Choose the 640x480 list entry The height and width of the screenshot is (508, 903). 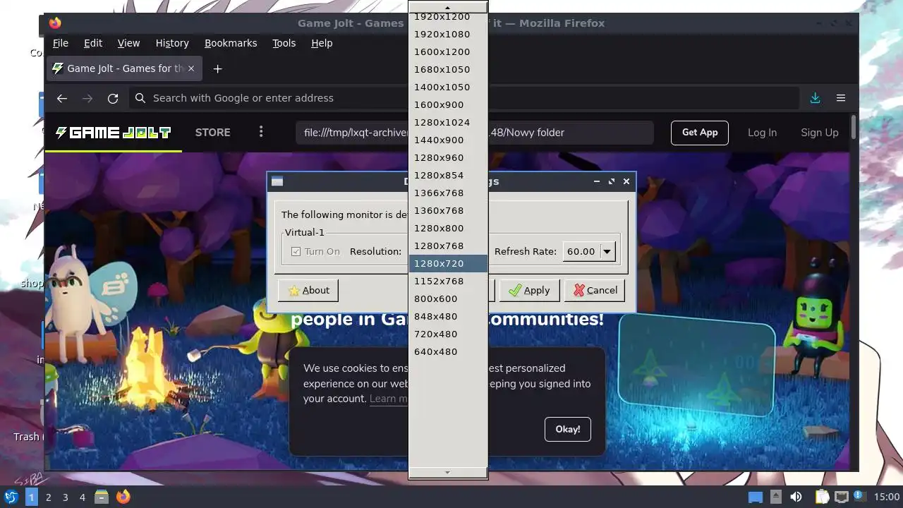pyautogui.click(x=448, y=351)
